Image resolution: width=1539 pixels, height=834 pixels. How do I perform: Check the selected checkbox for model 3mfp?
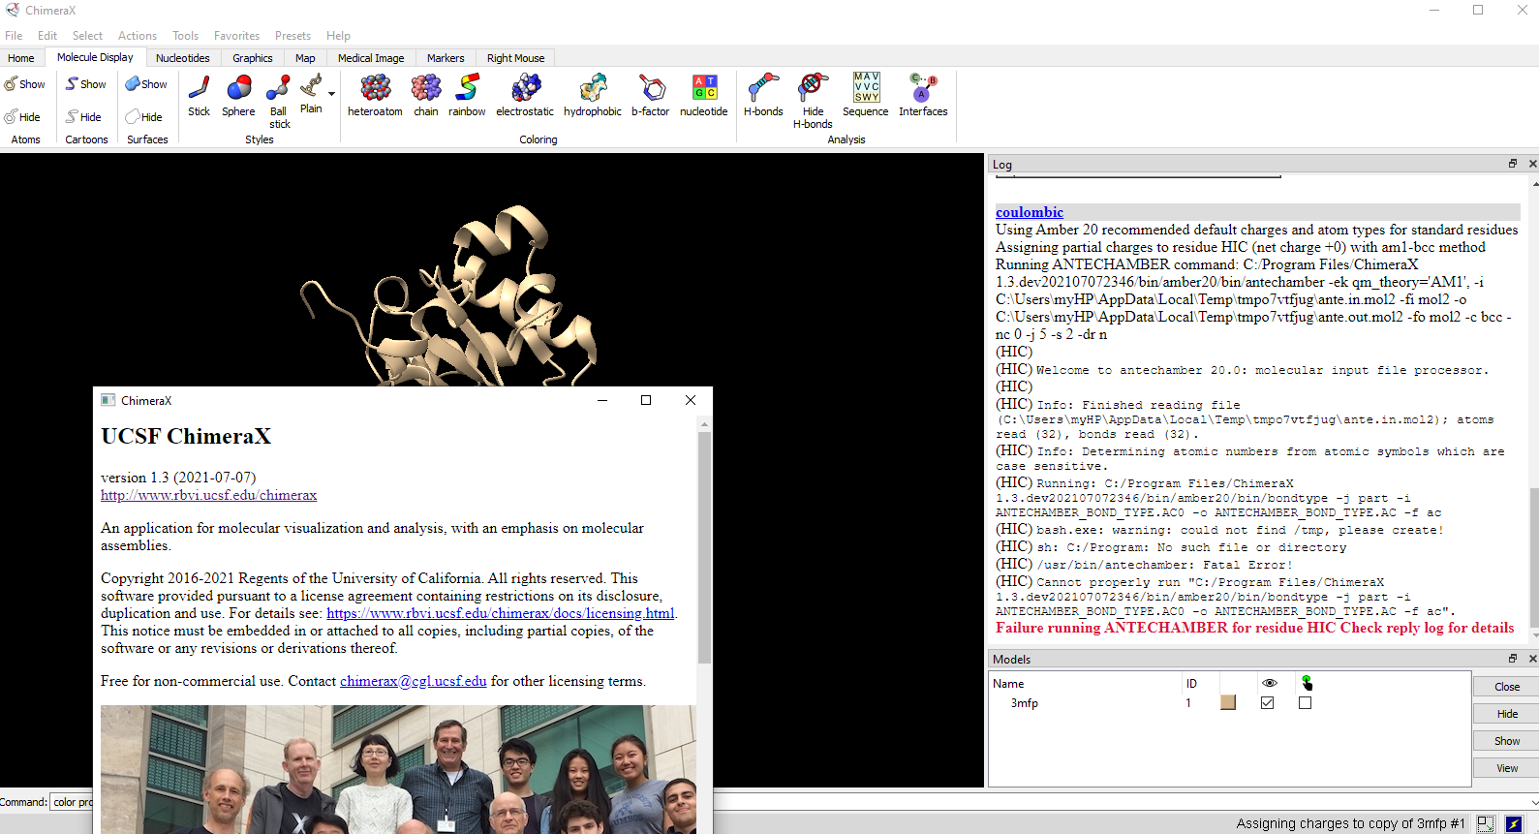click(1306, 703)
